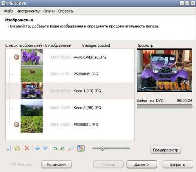The image size is (196, 172).
Task: Move selected image up with blue arrow
Action: (x=37, y=148)
